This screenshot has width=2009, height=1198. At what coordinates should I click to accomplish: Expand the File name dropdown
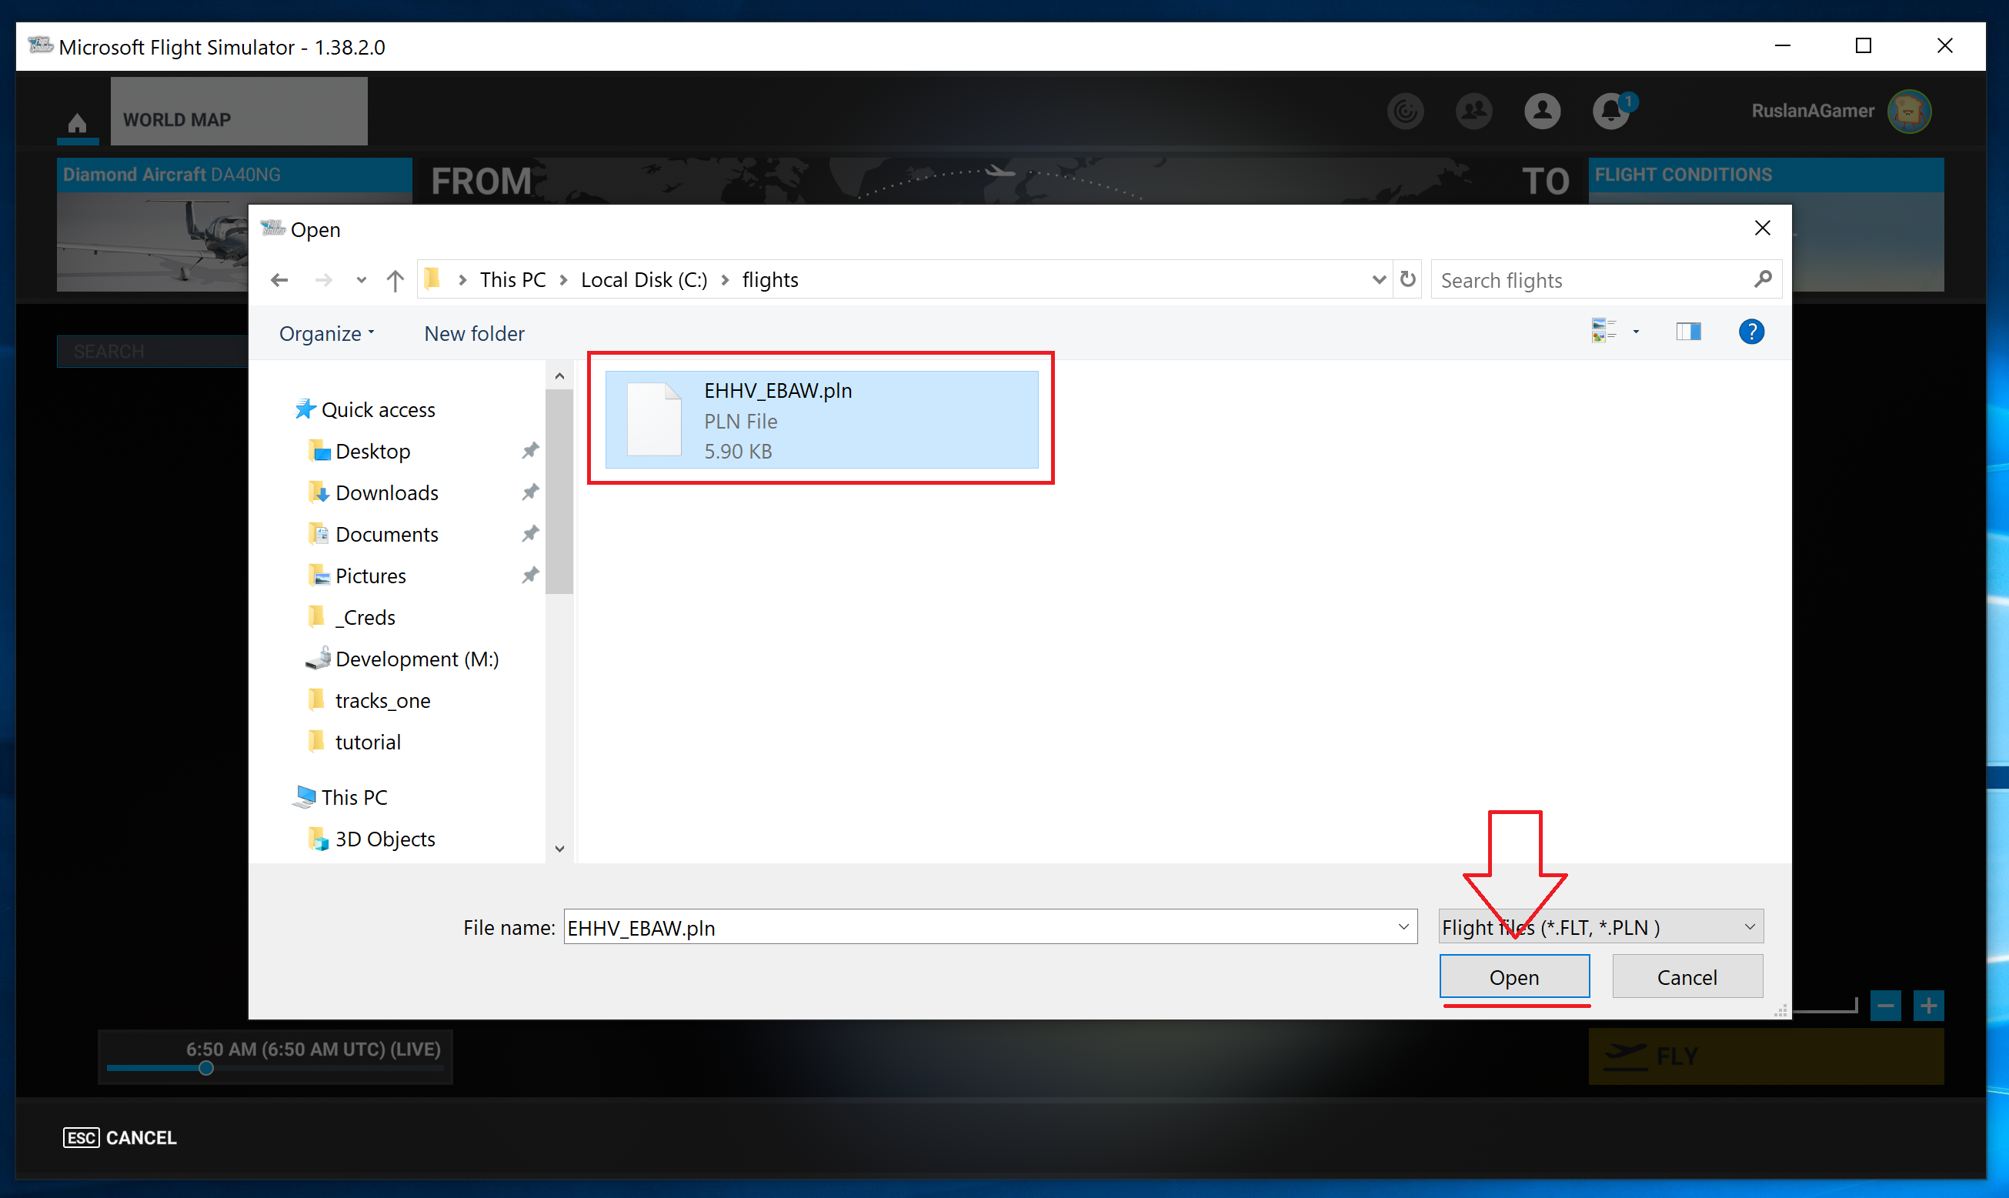coord(1403,928)
